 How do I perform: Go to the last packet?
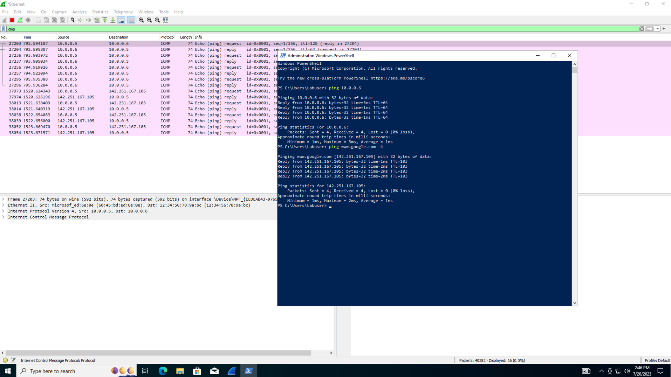(x=112, y=20)
